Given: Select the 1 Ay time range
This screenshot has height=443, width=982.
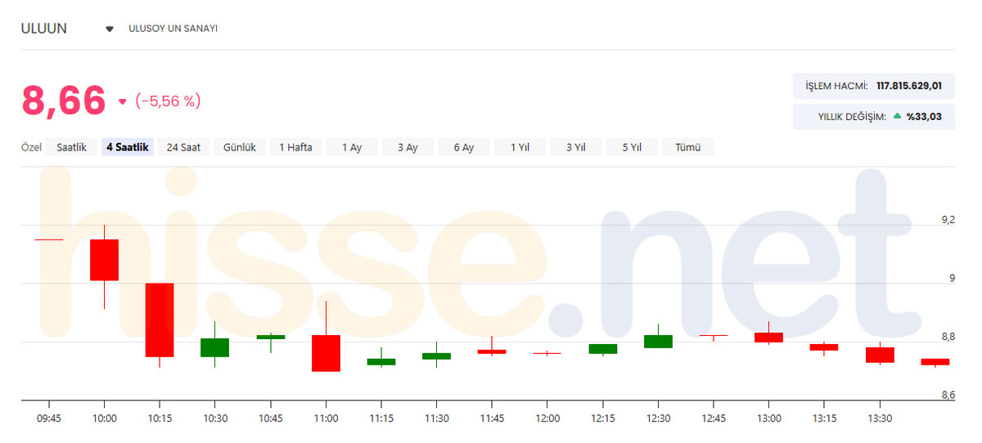Looking at the screenshot, I should tap(352, 147).
